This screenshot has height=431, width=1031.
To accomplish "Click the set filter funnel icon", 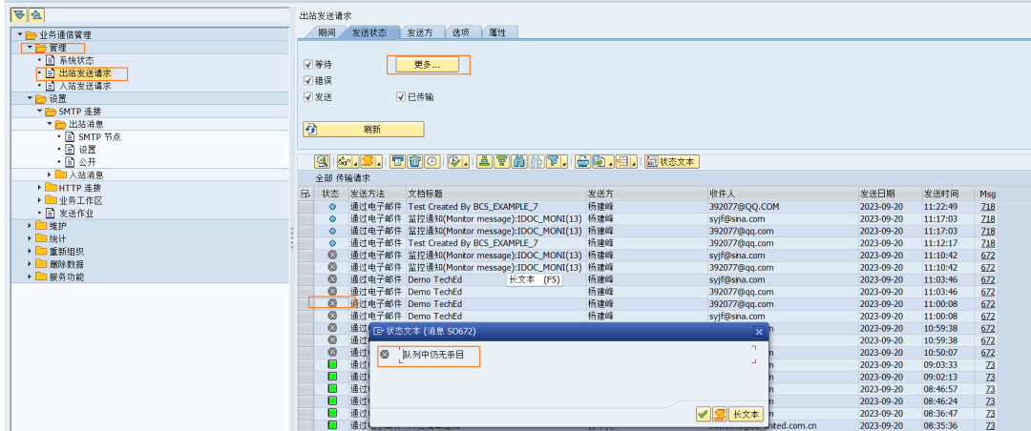I will coord(553,162).
